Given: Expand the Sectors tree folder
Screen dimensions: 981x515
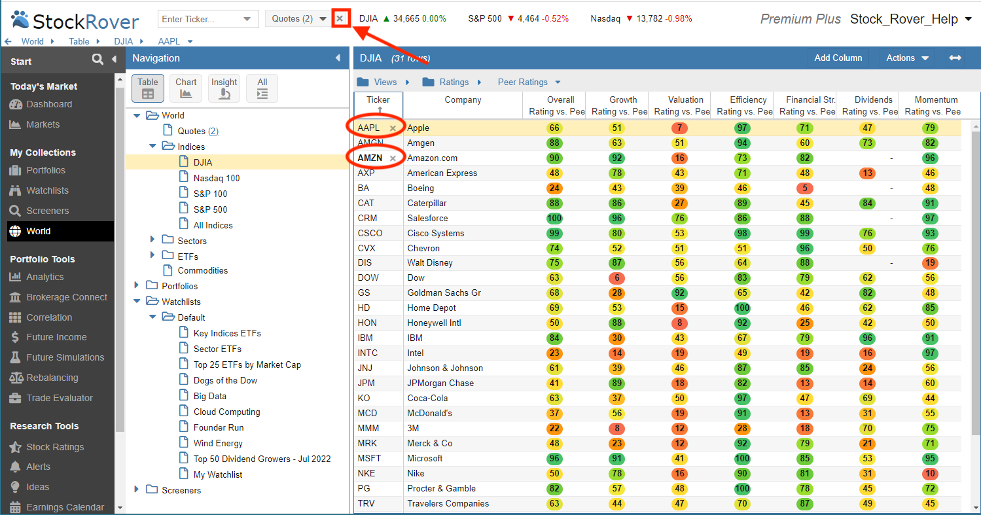Looking at the screenshot, I should (x=152, y=240).
